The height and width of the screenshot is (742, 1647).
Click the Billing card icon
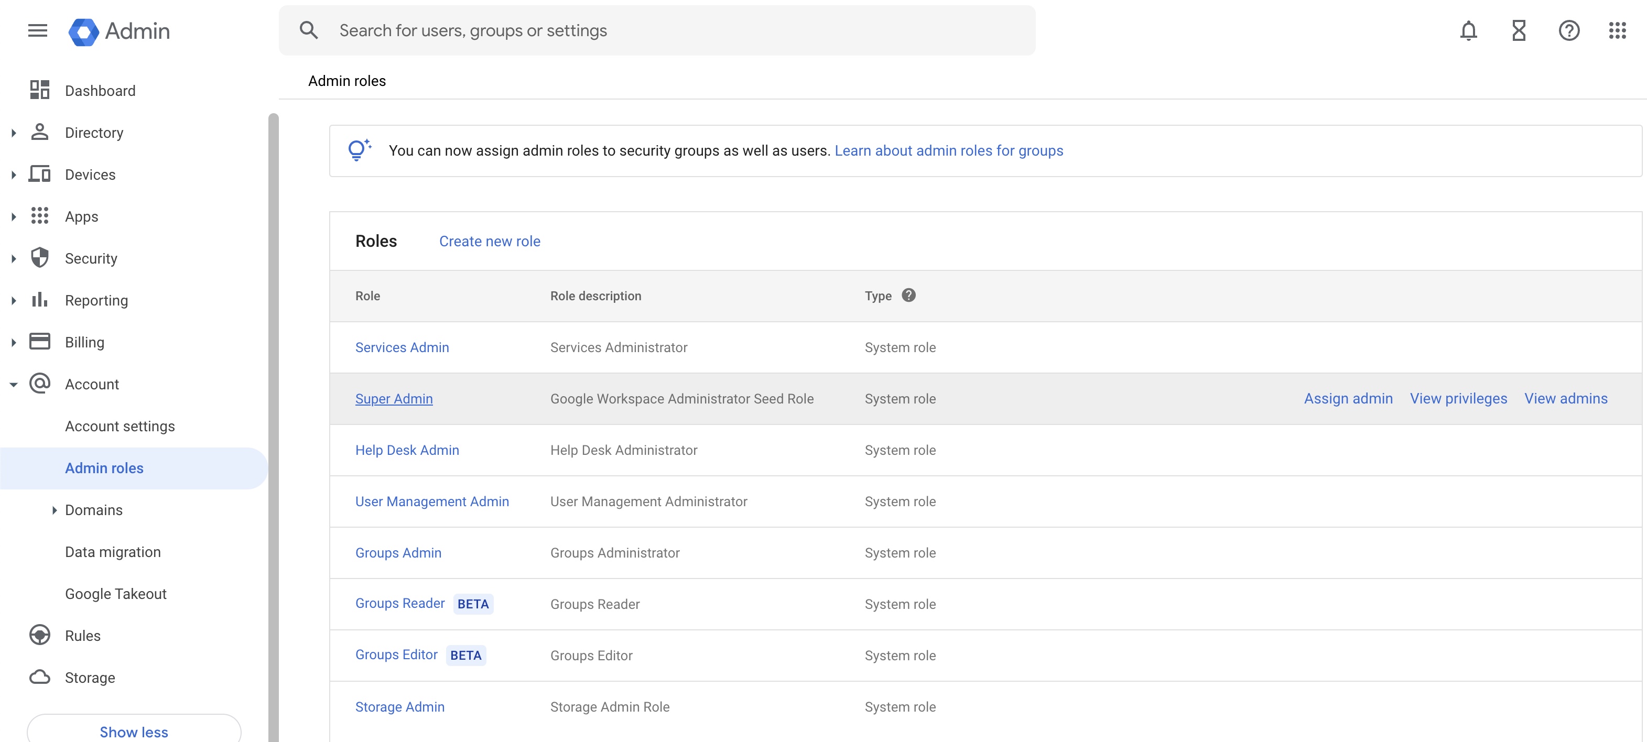40,341
